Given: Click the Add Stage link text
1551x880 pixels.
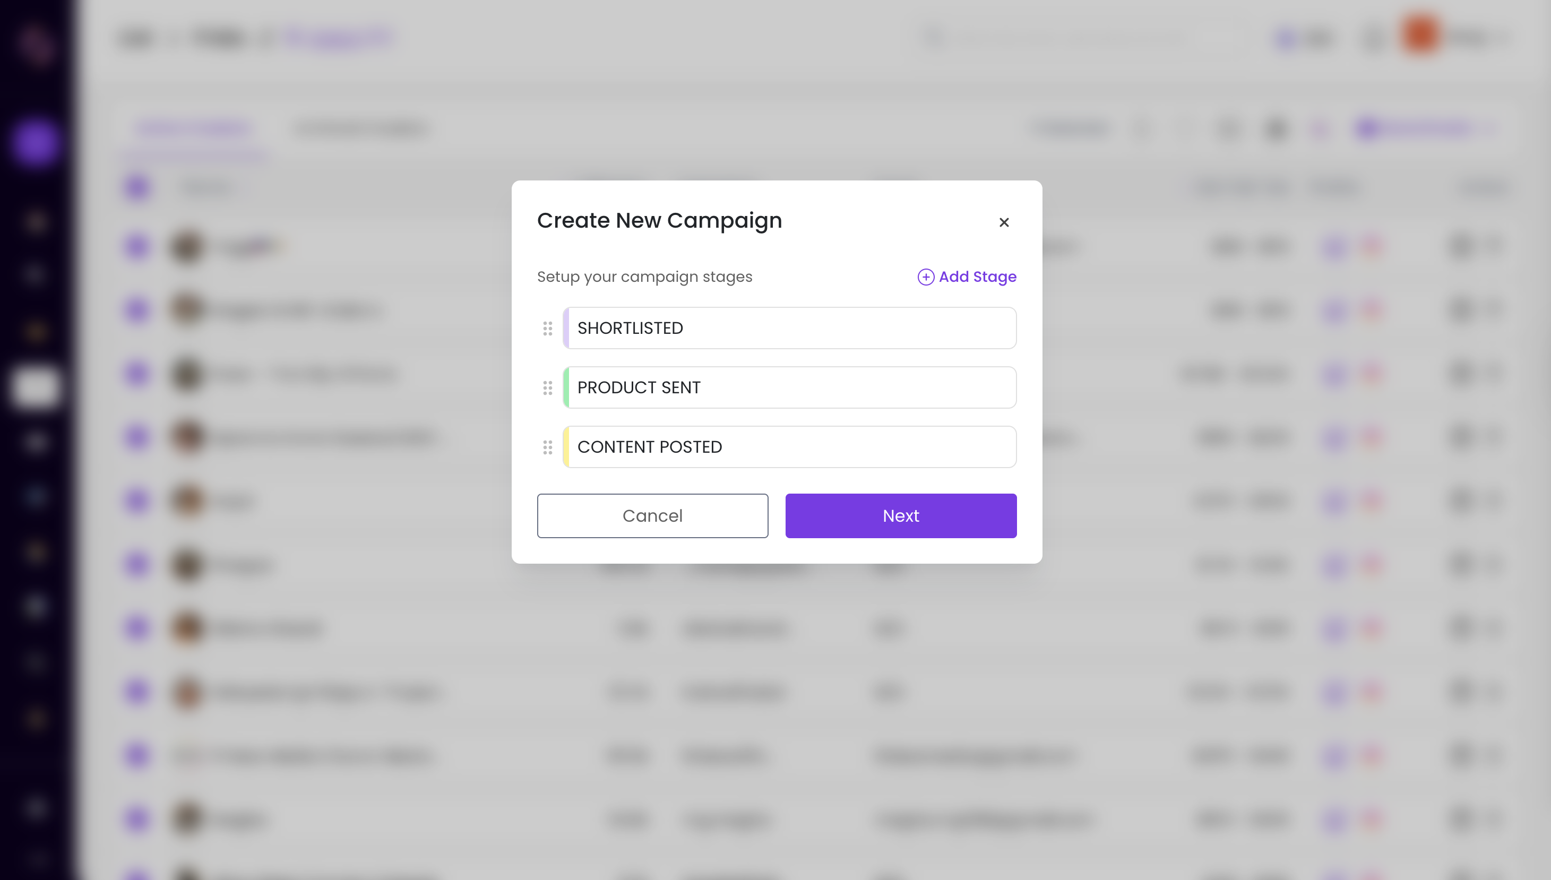Looking at the screenshot, I should [x=977, y=277].
